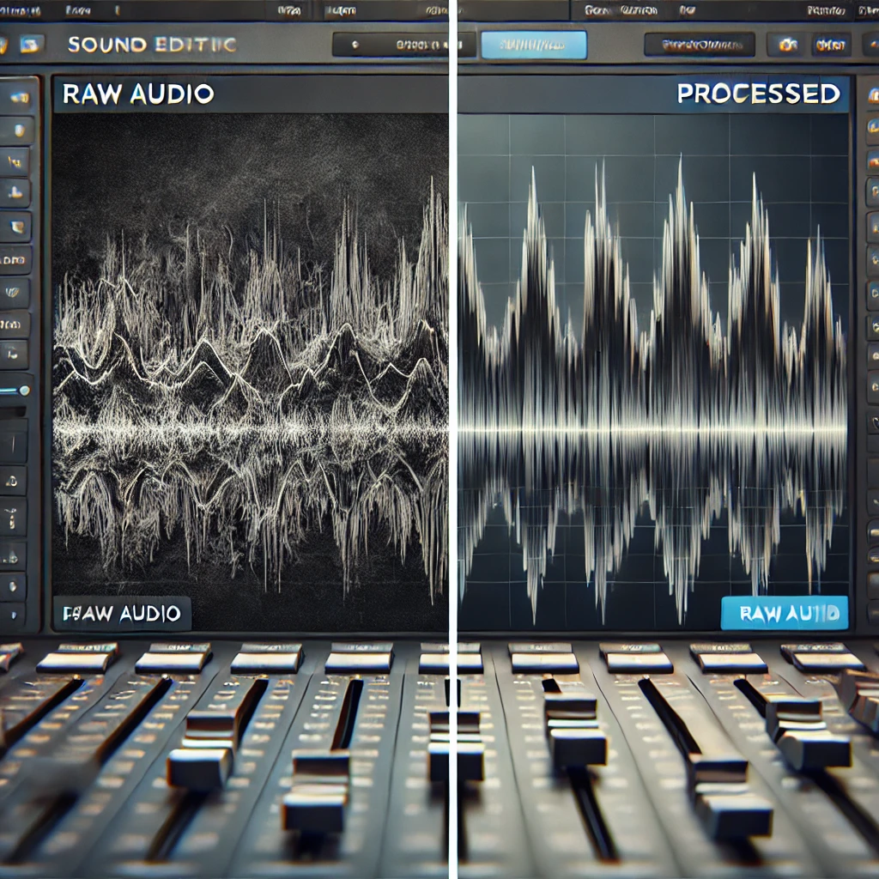Click the second icon in right sidebar
The width and height of the screenshot is (879, 879).
[x=870, y=127]
